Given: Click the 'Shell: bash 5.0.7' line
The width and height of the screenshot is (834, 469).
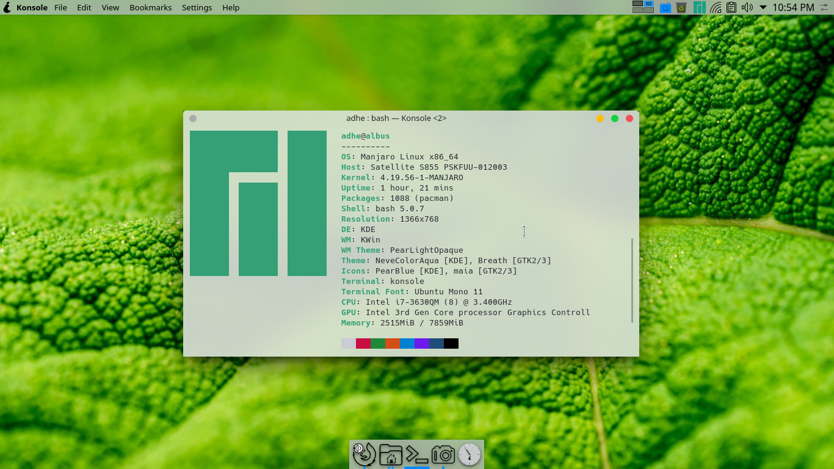Looking at the screenshot, I should [x=382, y=208].
